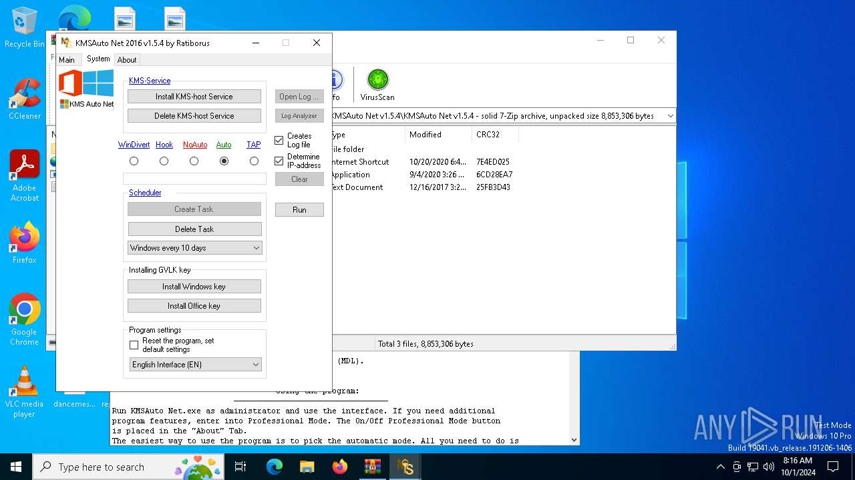Open the KMS-Service link

click(x=150, y=81)
